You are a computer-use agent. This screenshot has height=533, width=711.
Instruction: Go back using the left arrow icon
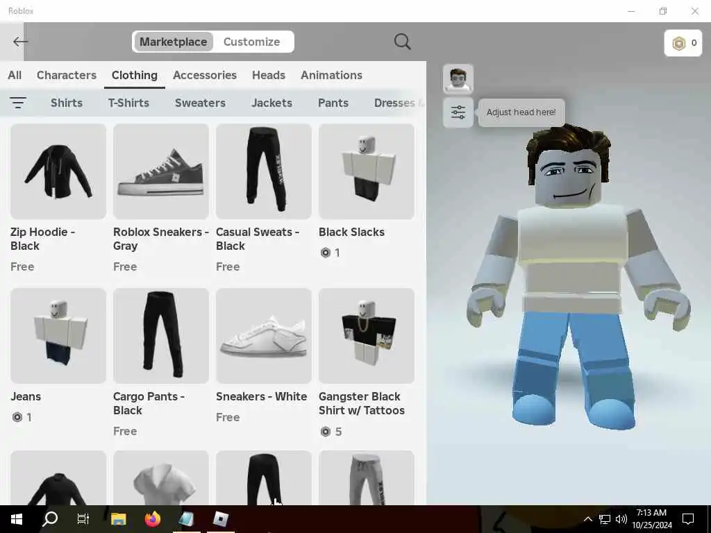click(20, 42)
